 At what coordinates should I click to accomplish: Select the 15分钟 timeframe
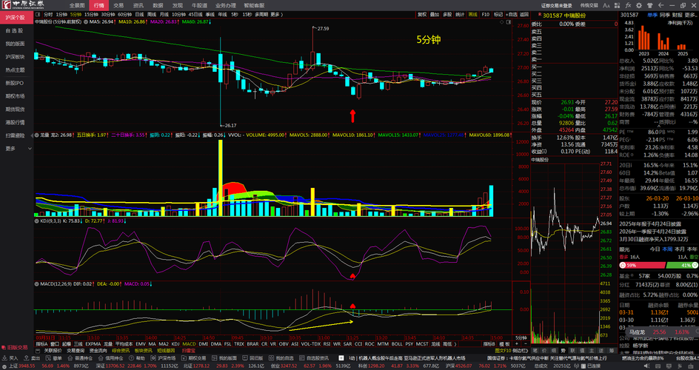91,14
